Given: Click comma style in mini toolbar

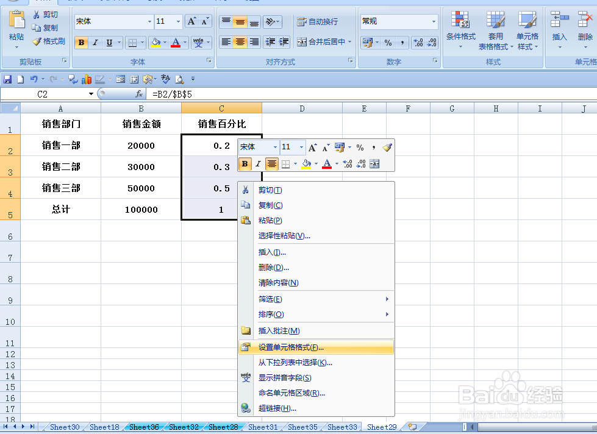Looking at the screenshot, I should pos(373,147).
